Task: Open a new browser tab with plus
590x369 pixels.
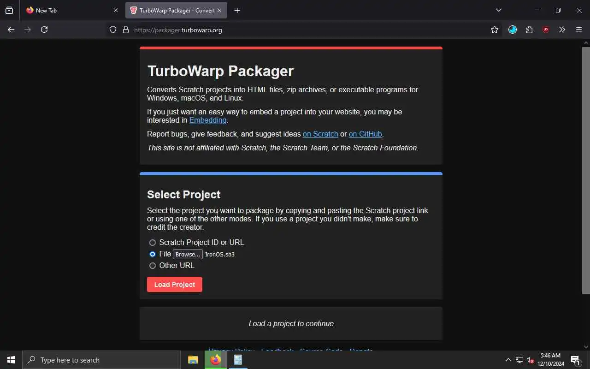Action: 237,10
